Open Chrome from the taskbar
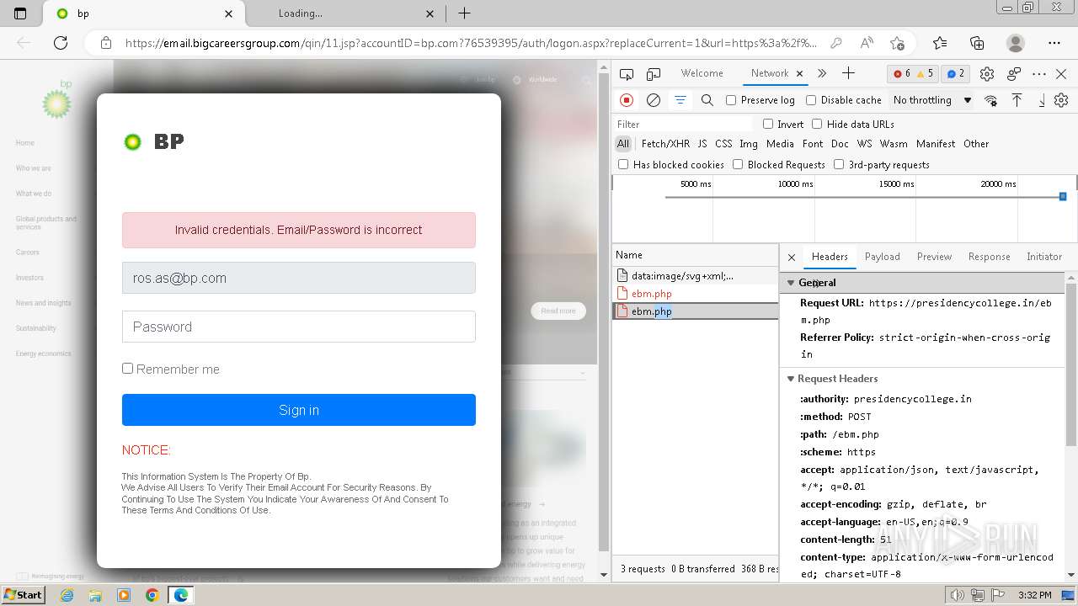The image size is (1078, 606). coord(152,595)
